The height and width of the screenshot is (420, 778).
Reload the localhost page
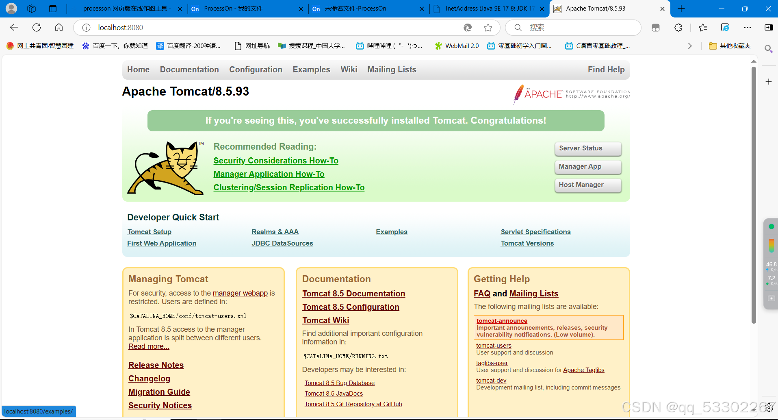tap(37, 27)
